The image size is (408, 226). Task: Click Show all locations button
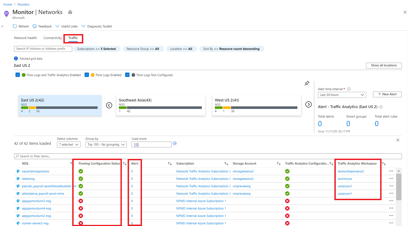pos(384,65)
